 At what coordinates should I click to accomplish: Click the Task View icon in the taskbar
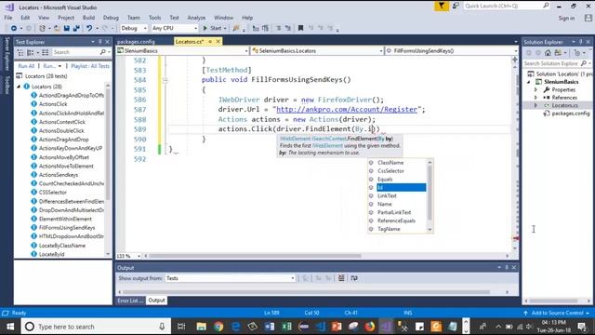coord(181,327)
